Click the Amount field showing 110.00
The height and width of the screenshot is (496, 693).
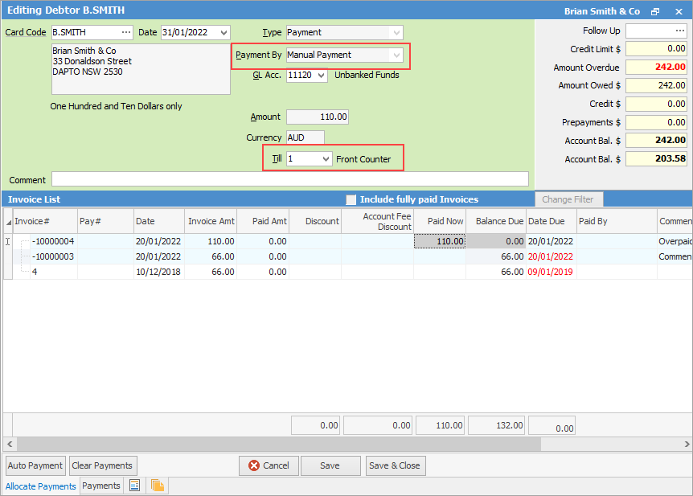[x=317, y=117]
